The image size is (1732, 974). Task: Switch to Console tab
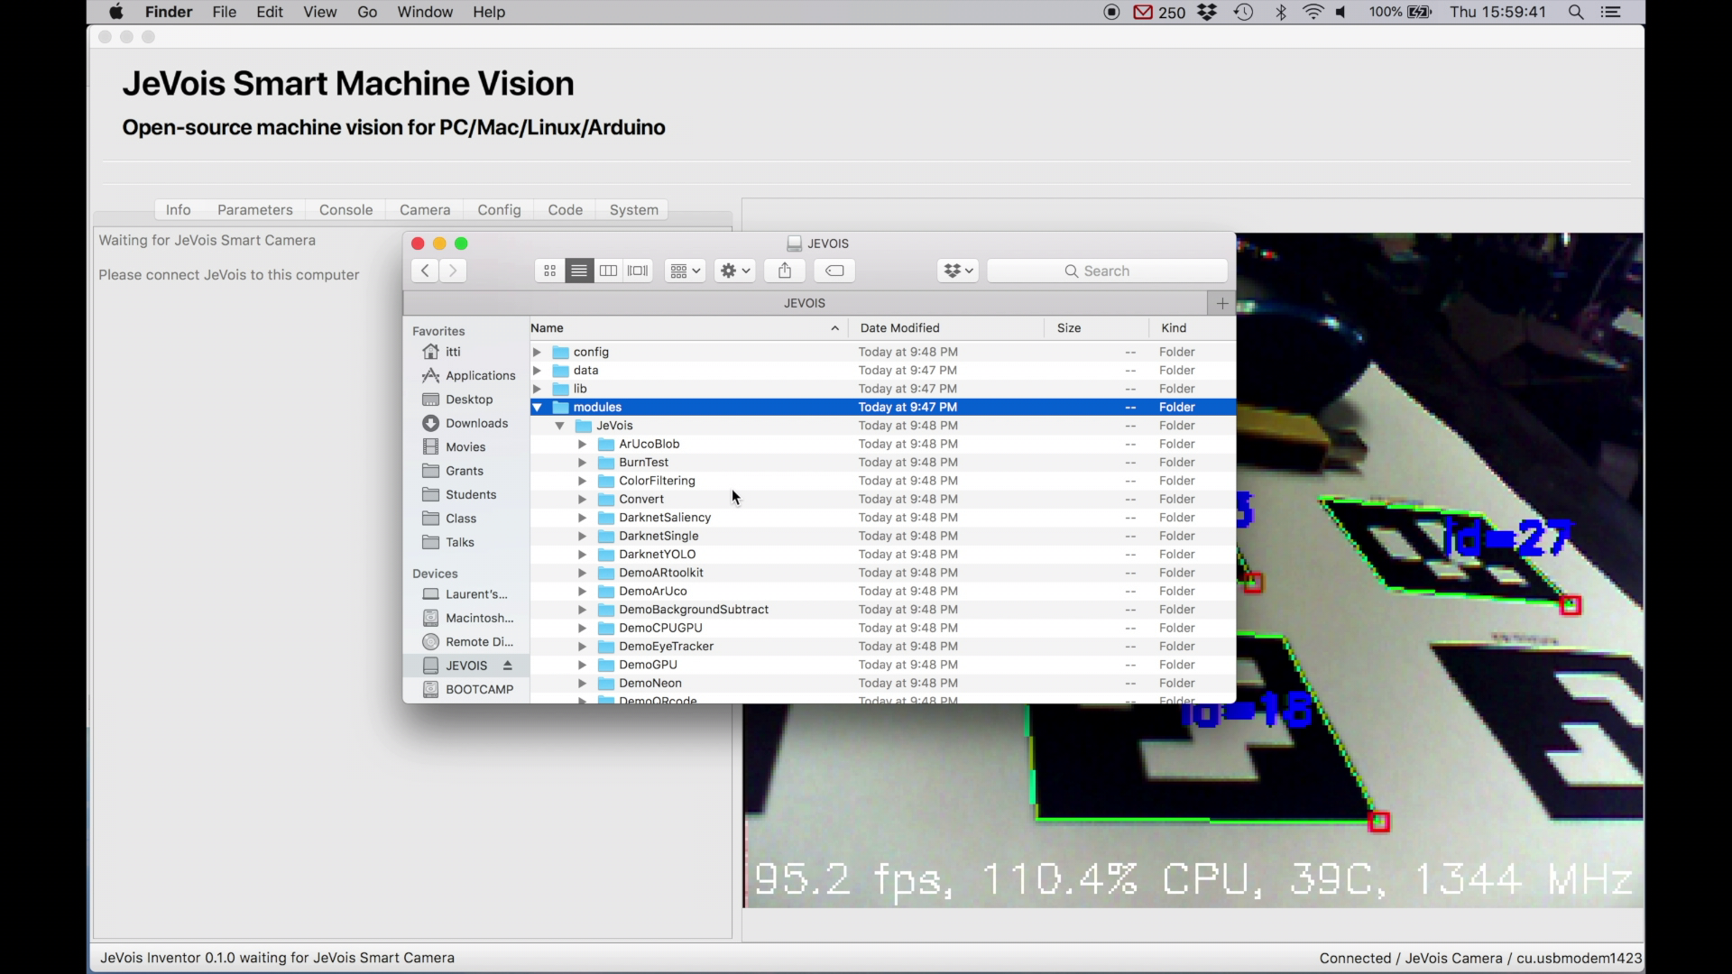[x=346, y=210]
